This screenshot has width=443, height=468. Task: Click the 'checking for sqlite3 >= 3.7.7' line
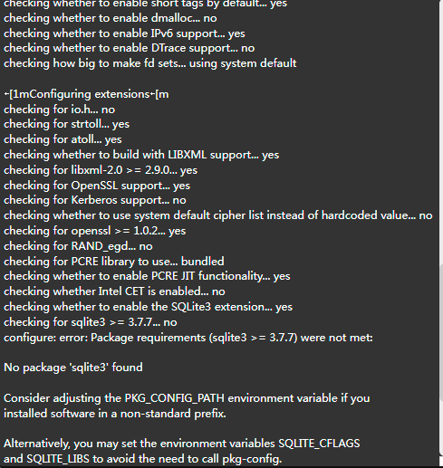tap(91, 322)
